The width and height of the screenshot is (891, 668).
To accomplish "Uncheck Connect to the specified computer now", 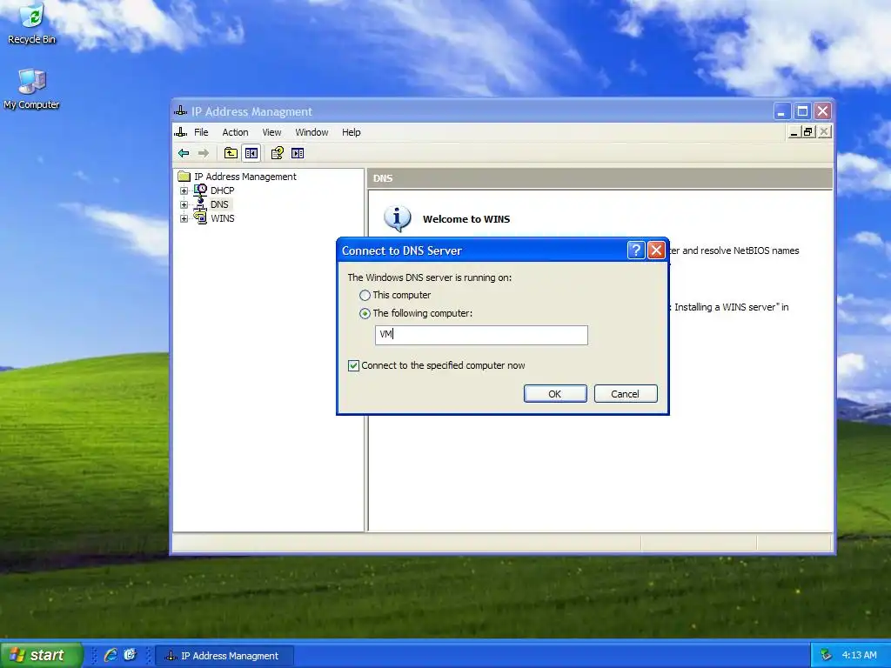I will [x=353, y=365].
